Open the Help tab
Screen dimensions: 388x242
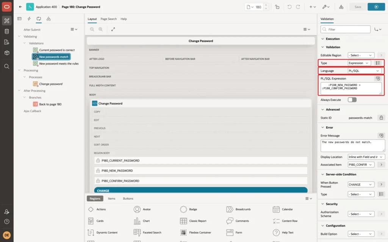tap(124, 19)
